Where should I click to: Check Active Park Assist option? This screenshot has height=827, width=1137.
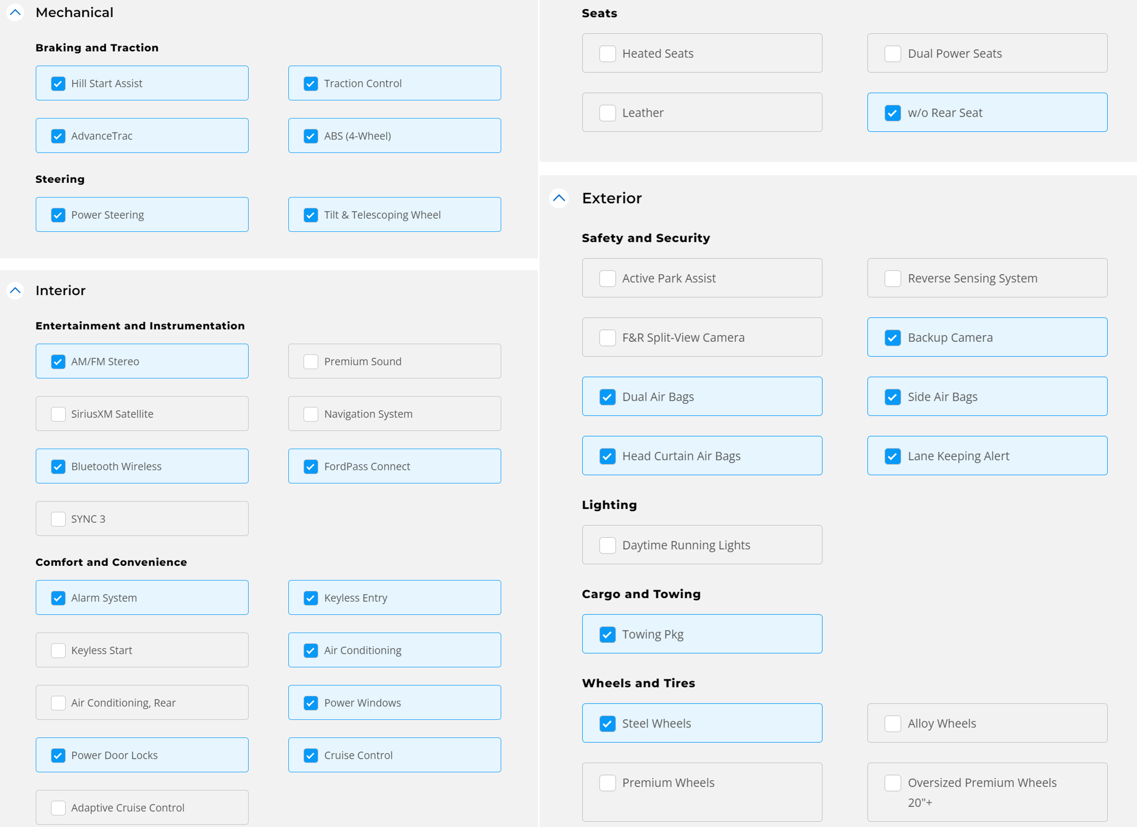(607, 278)
